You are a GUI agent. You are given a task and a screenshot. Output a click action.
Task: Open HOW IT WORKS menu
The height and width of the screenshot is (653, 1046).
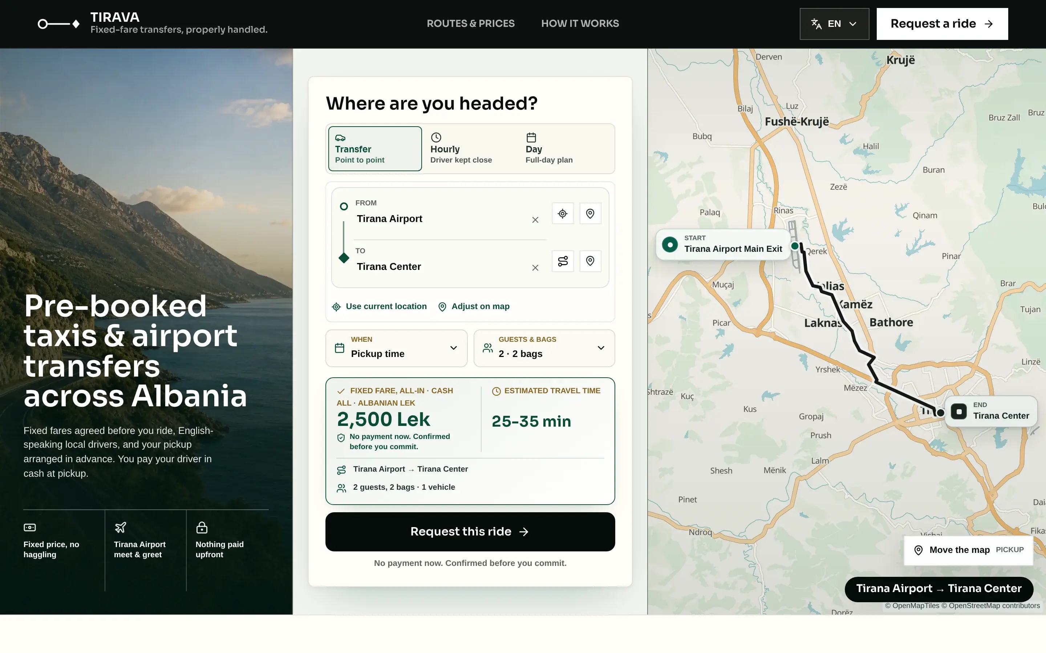tap(580, 23)
